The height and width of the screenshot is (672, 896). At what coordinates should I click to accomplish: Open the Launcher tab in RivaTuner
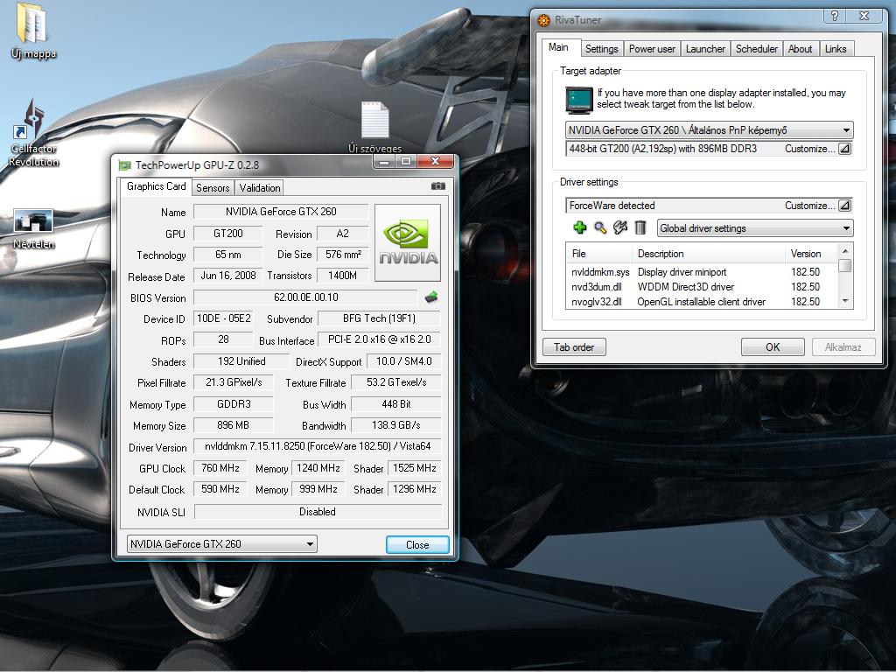coord(705,49)
